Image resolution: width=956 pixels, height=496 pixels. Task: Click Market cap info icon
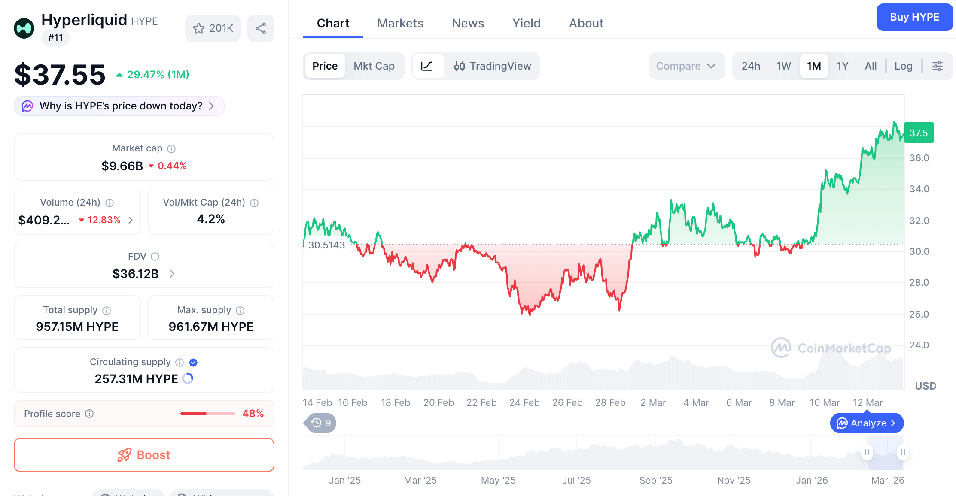(x=171, y=149)
